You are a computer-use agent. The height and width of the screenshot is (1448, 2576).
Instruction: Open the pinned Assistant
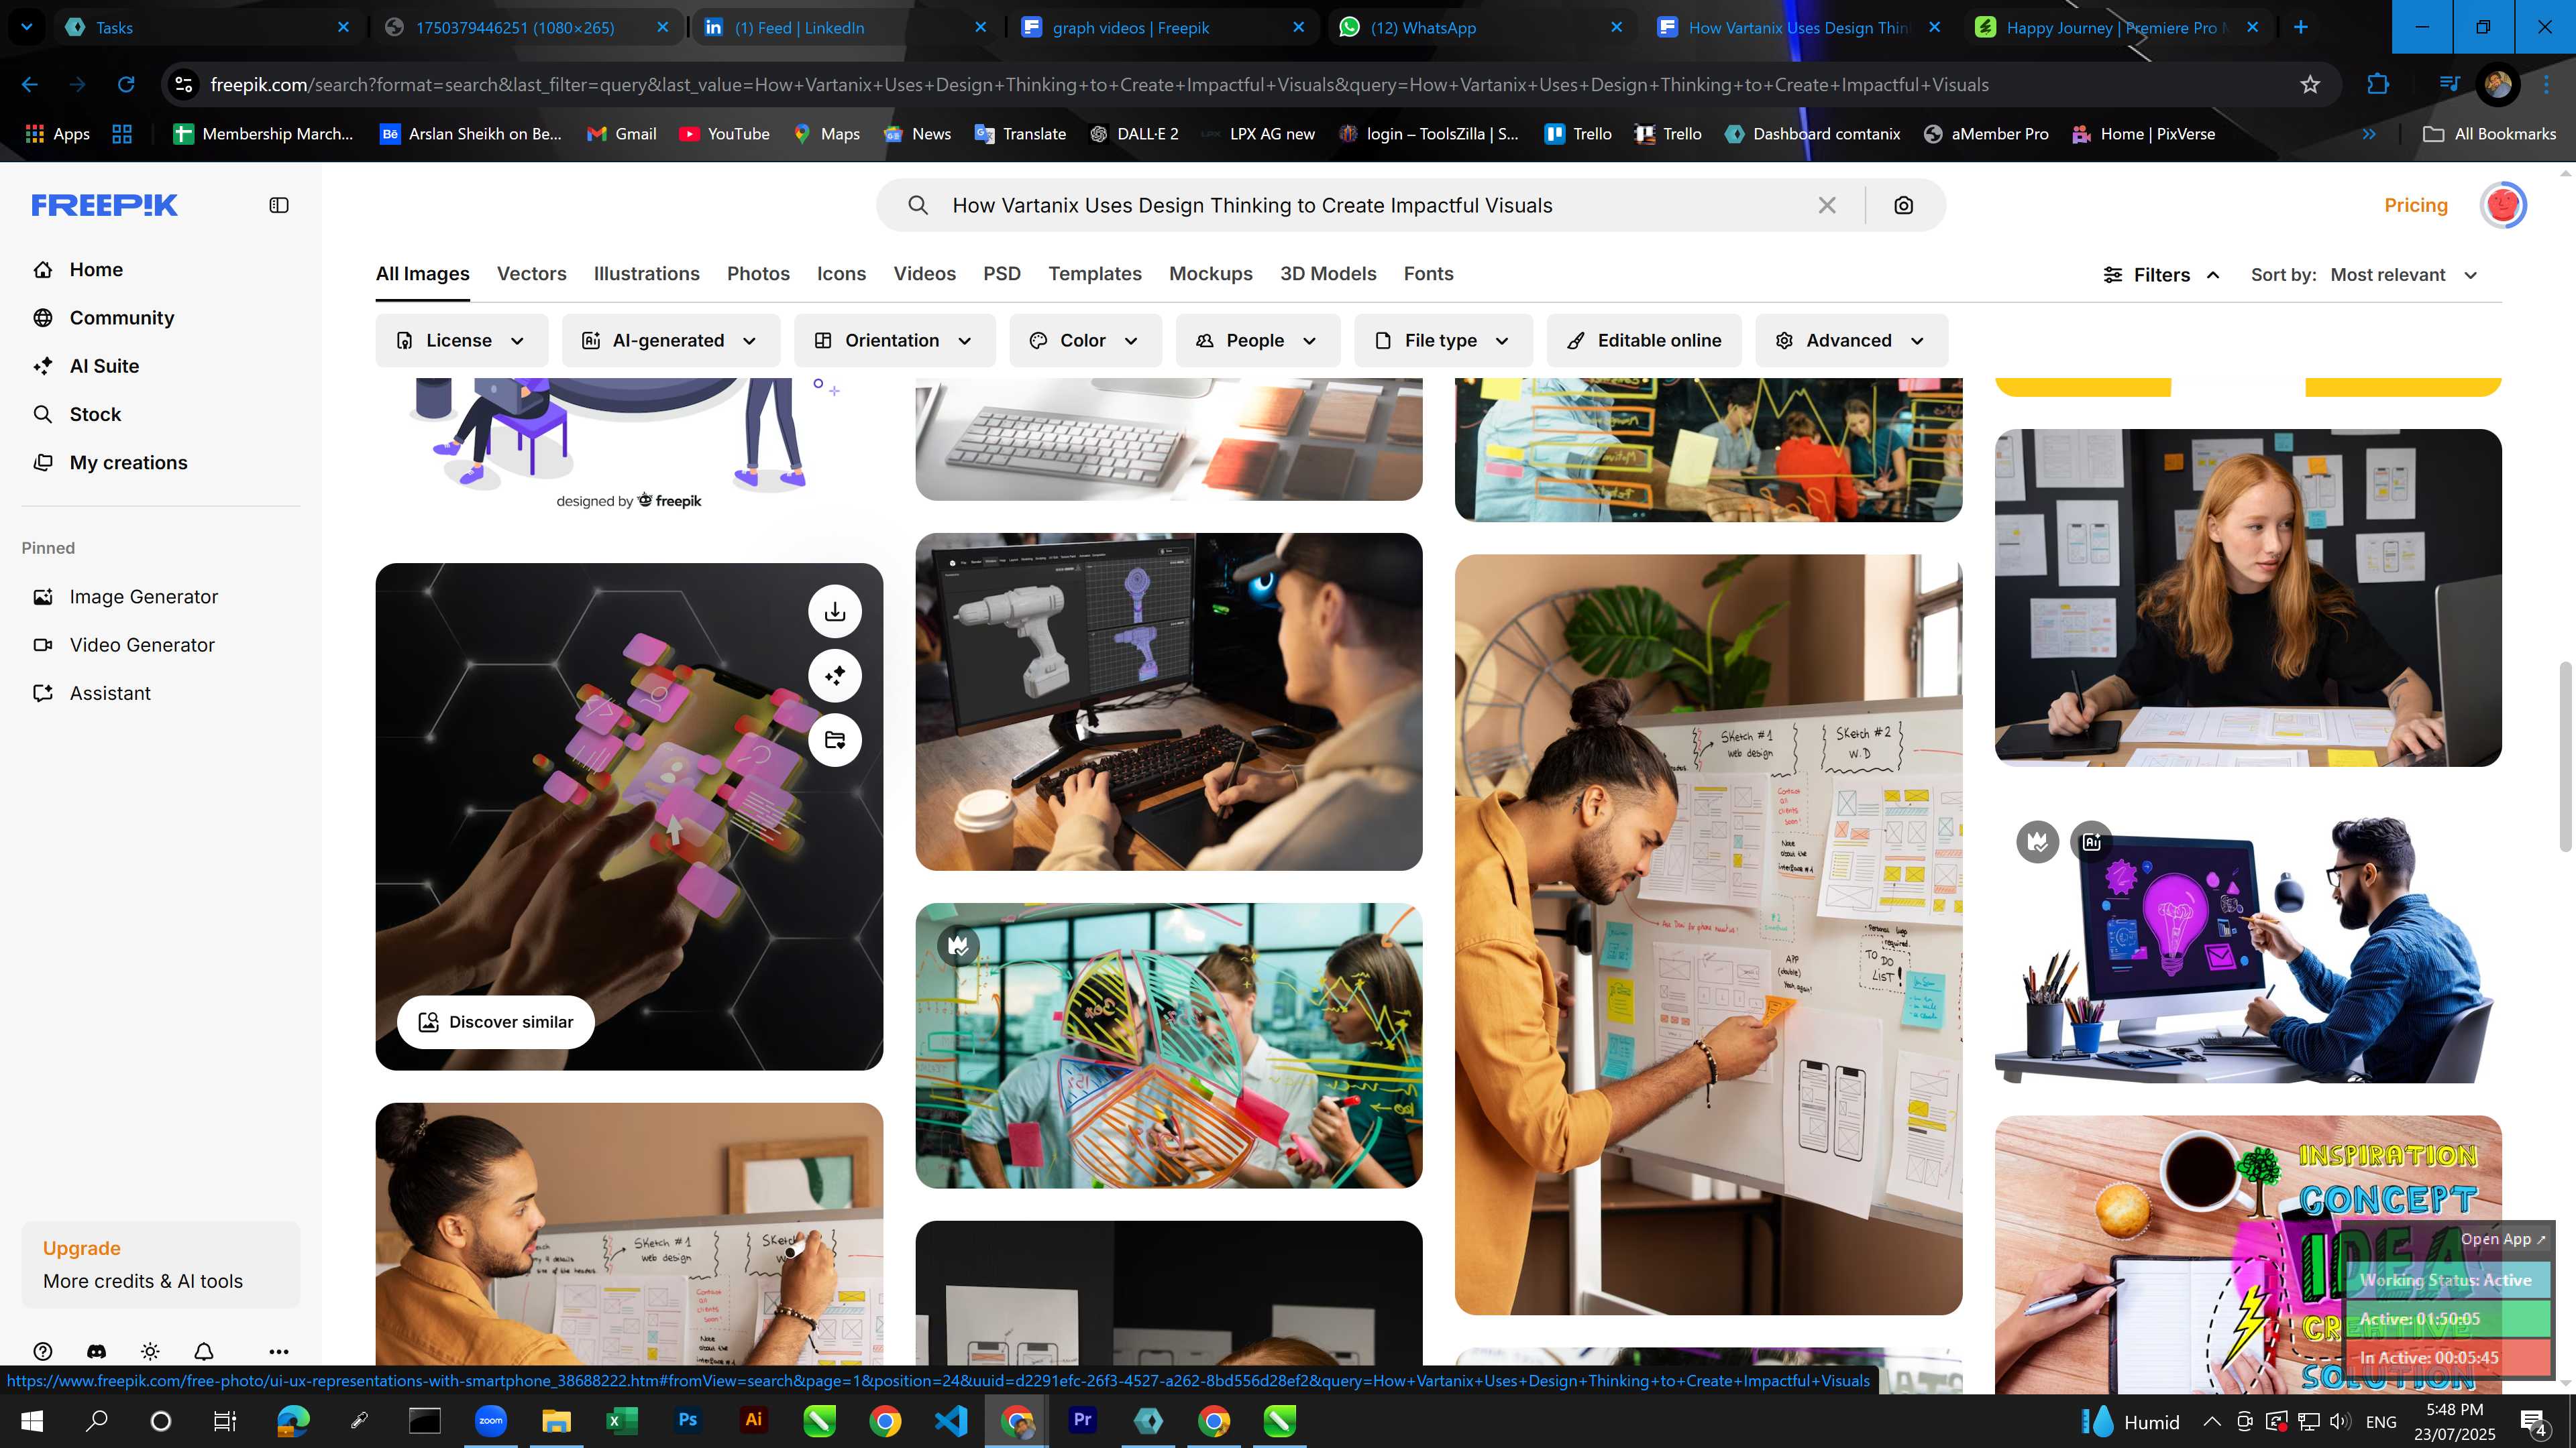click(x=109, y=694)
